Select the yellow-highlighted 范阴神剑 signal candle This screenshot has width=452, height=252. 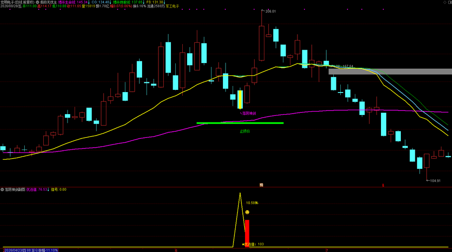pos(240,100)
